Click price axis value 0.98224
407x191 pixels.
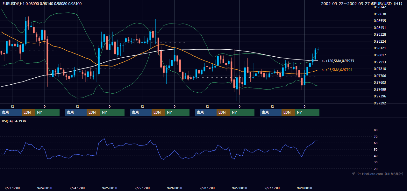click(x=380, y=41)
